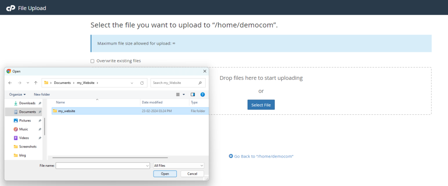Open the blue help icon
Screen dimensions: 448x186
[x=203, y=94]
